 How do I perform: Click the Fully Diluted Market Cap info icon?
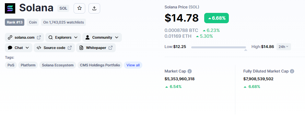(292, 71)
